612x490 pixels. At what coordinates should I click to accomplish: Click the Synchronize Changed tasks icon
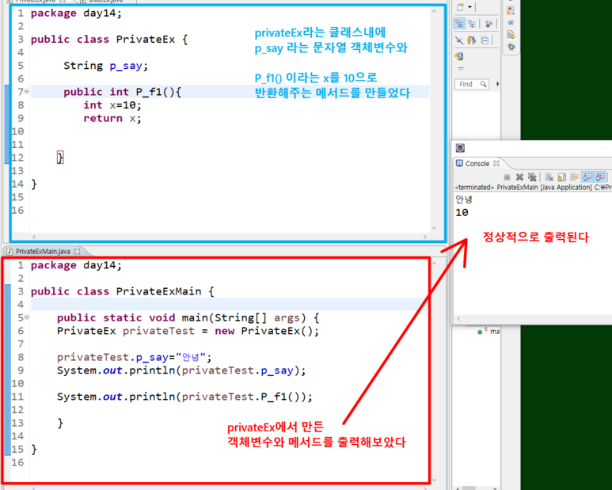pyautogui.click(x=459, y=56)
